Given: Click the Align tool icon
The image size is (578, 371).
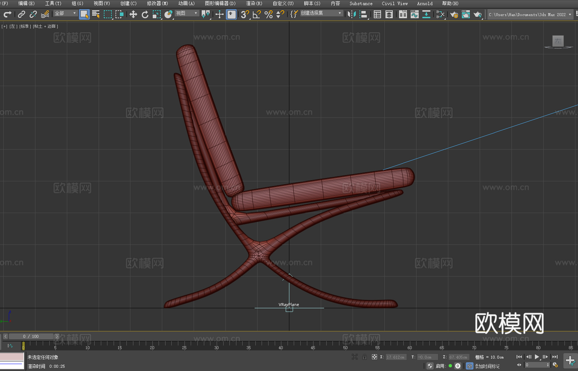Looking at the screenshot, I should coord(364,14).
